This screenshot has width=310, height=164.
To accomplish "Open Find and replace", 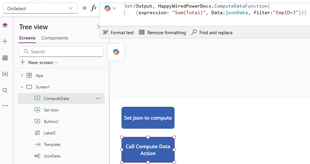I will point(212,33).
